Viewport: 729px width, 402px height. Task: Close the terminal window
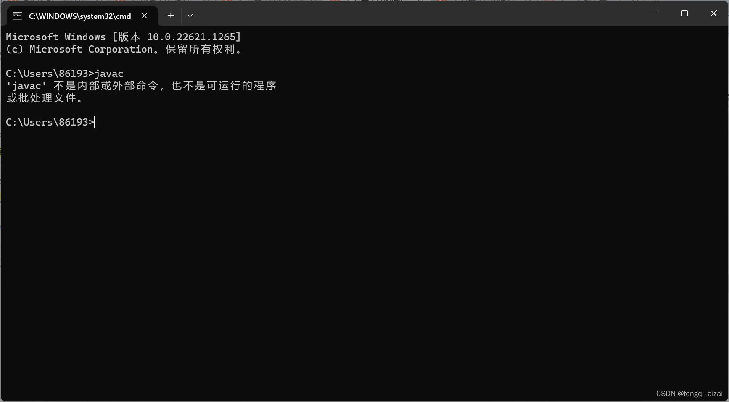713,13
